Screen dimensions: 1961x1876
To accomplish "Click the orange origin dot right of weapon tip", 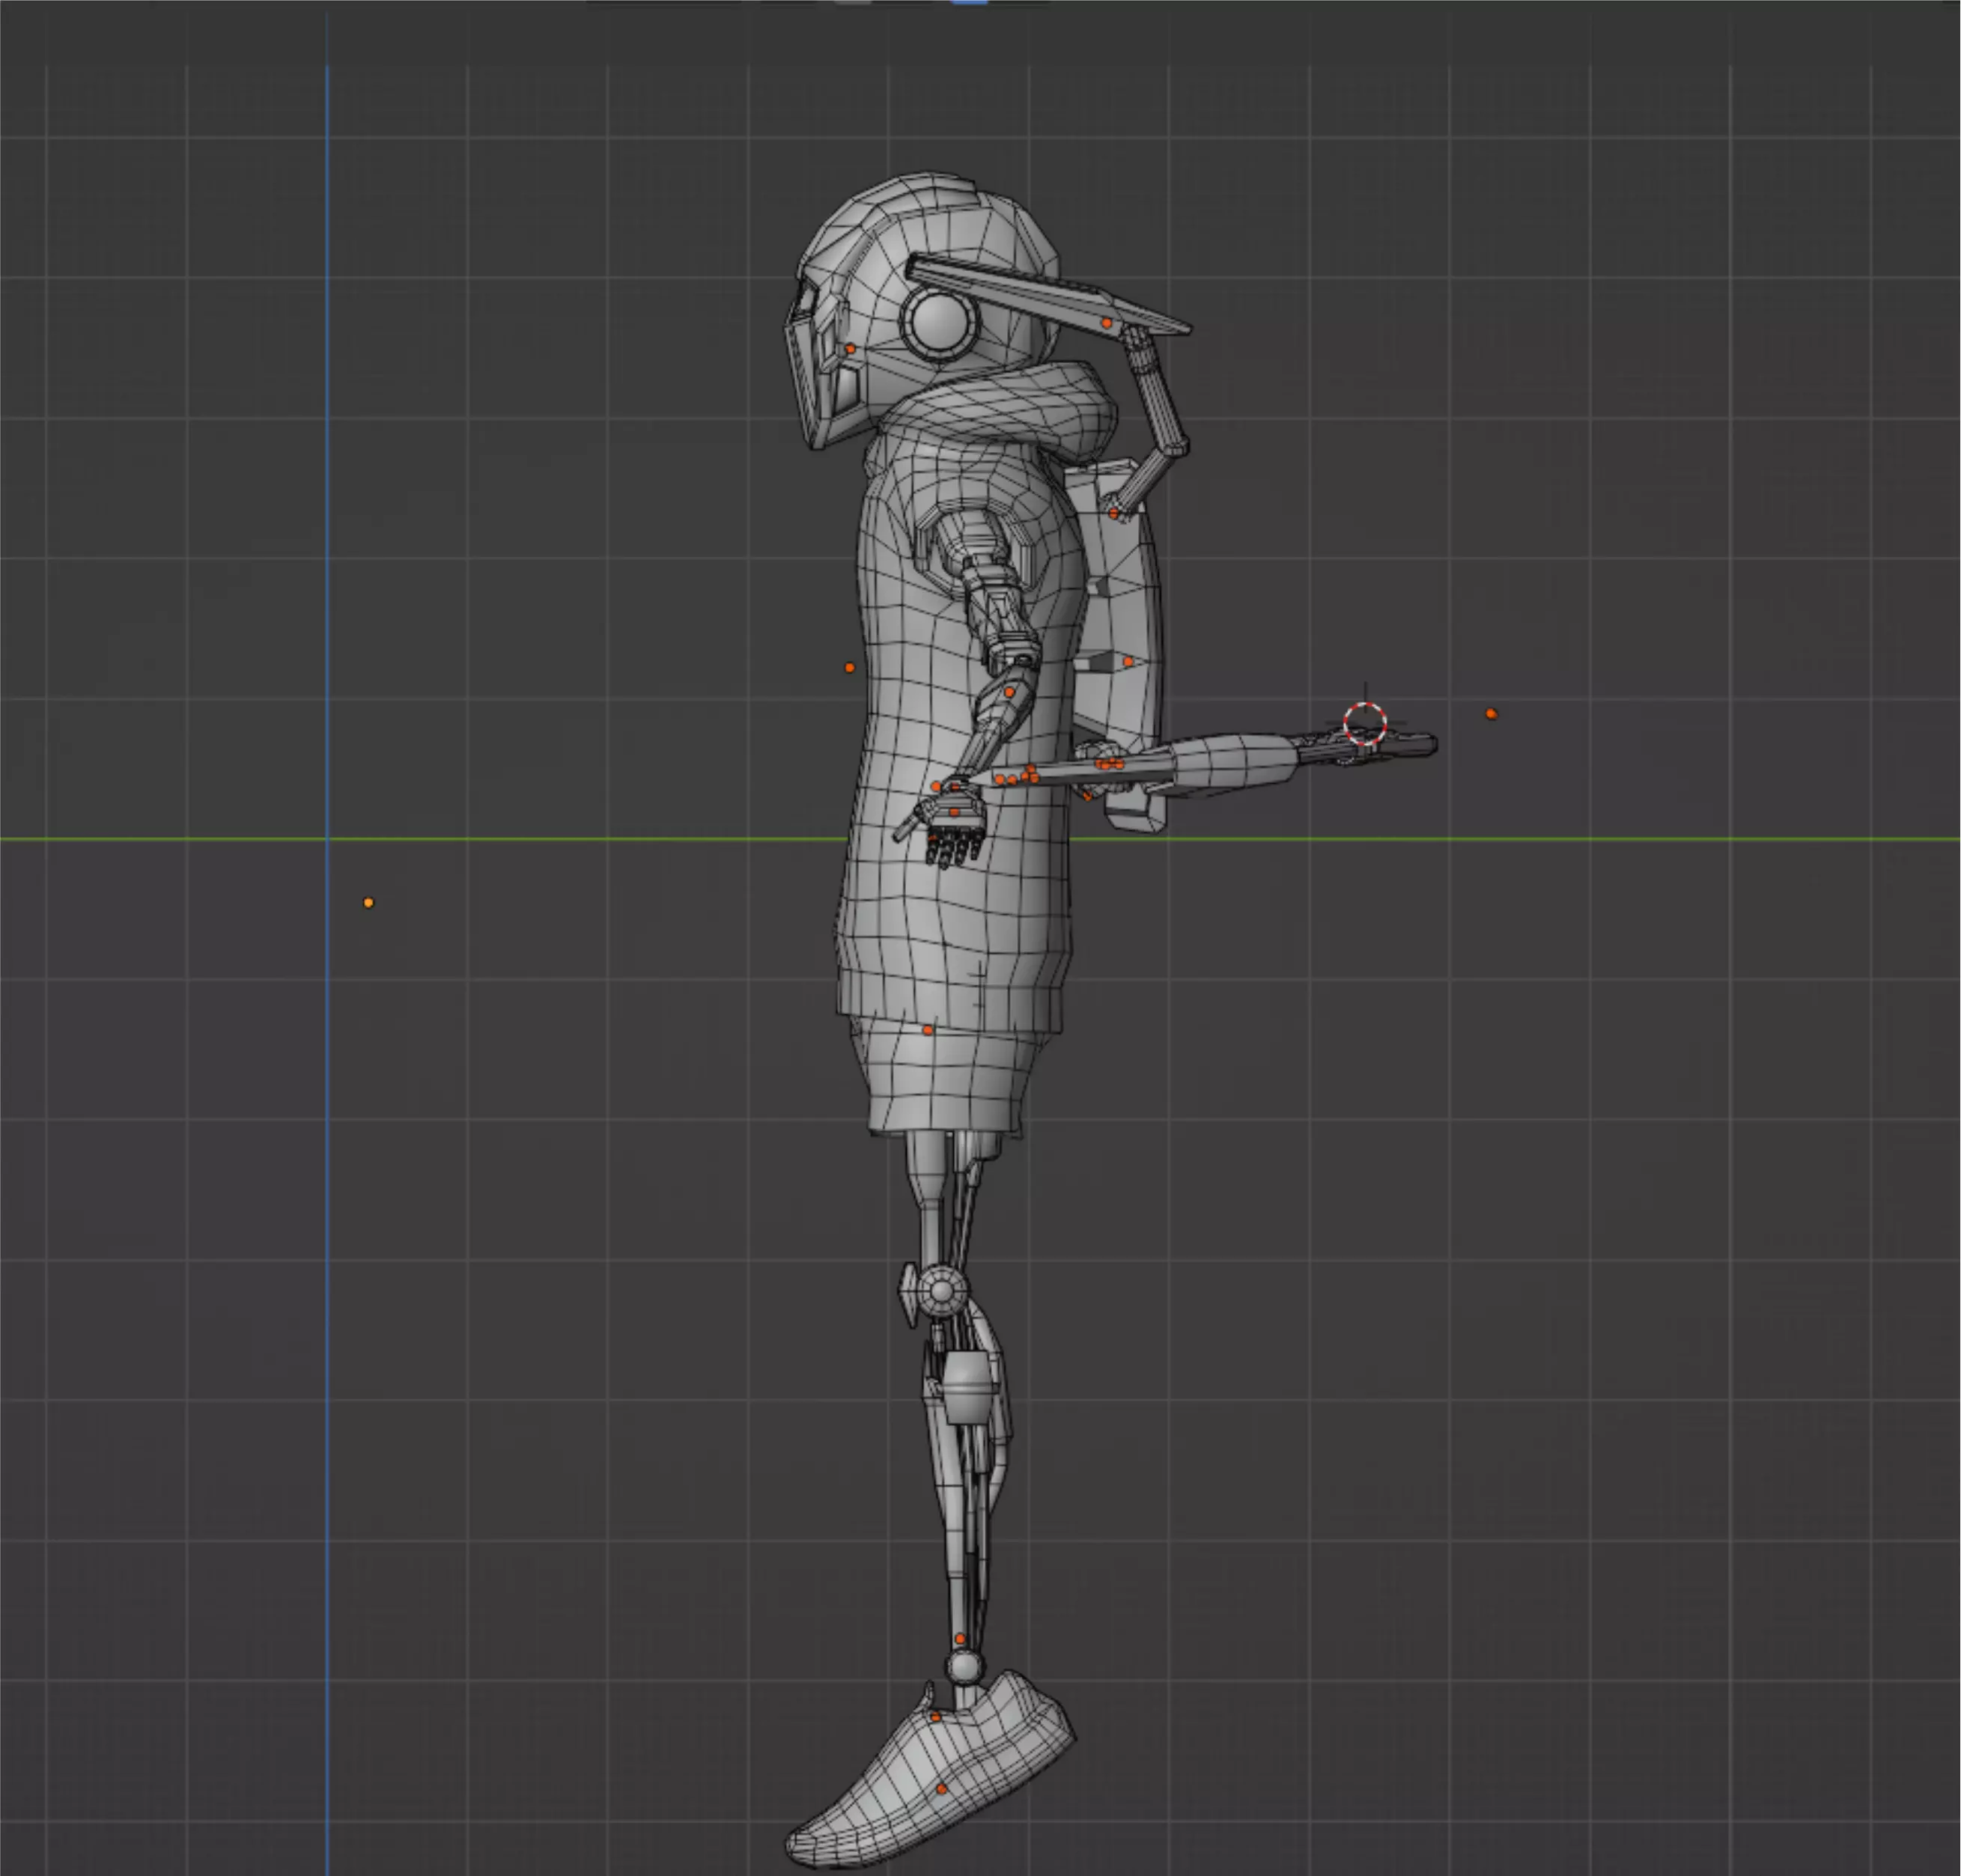I will pyautogui.click(x=1491, y=714).
